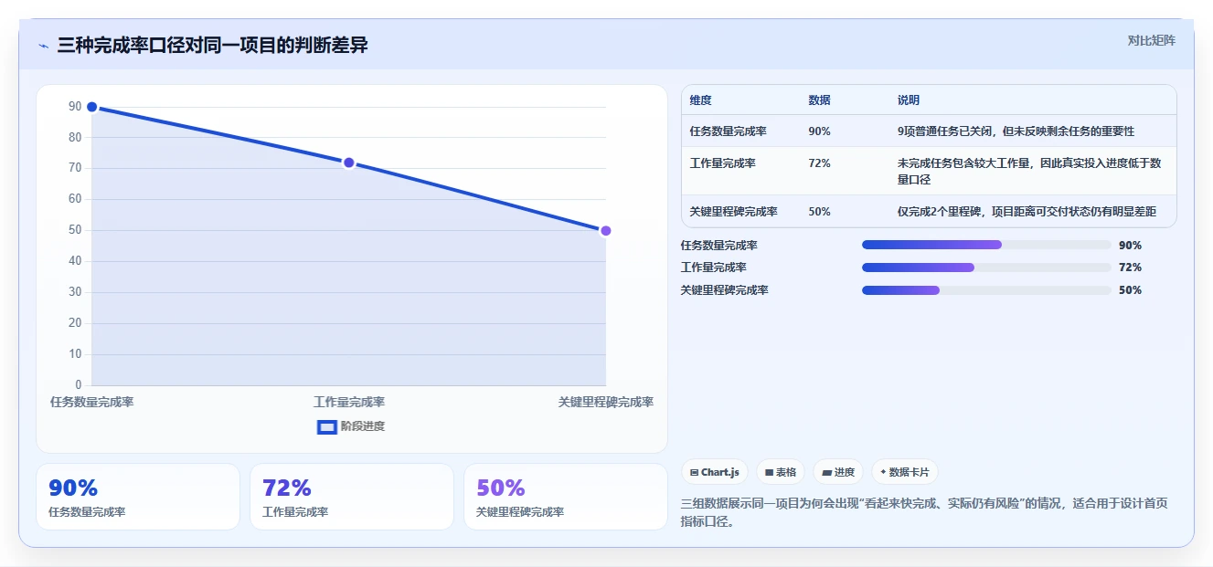
Task: Click the 数据卡片 tag chip
Action: tap(905, 472)
